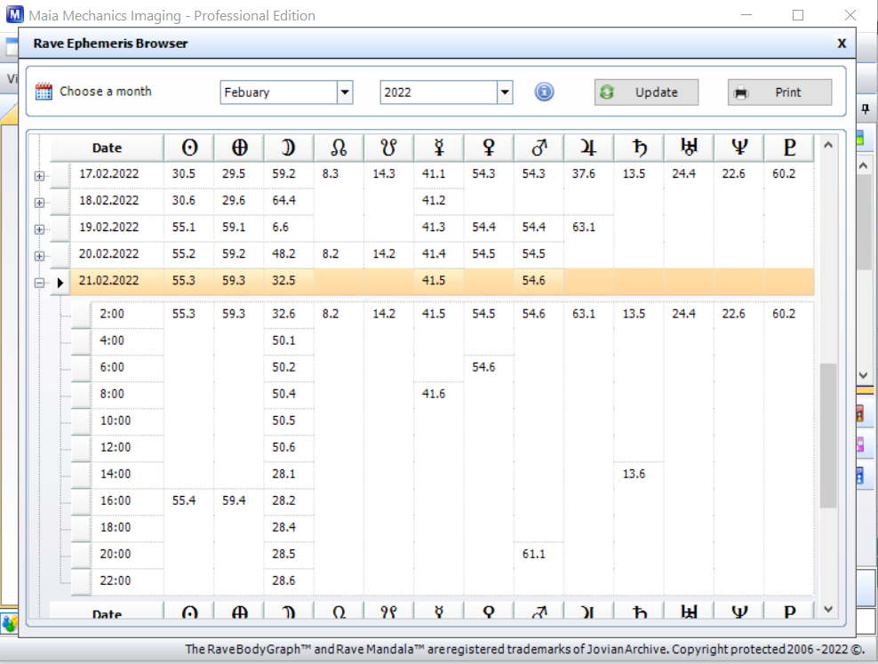Expand the 19.02.2022 row
878x664 pixels.
coord(39,229)
